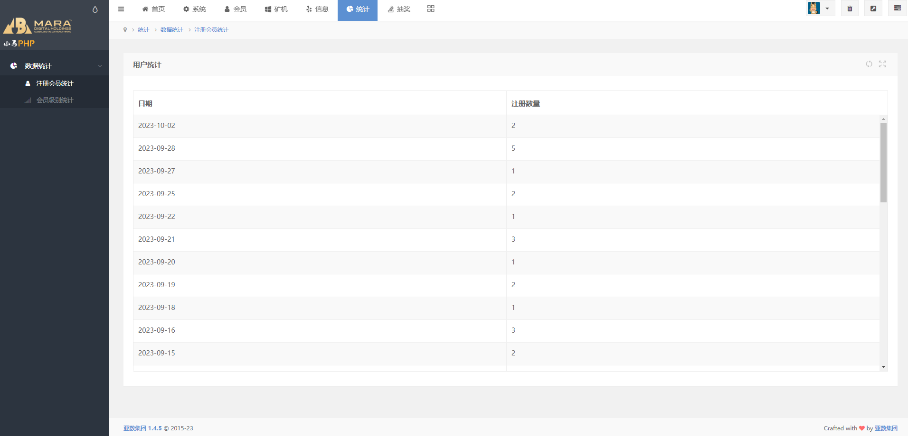Image resolution: width=908 pixels, height=436 pixels.
Task: Refresh the 用户统计 panel
Action: click(x=869, y=64)
